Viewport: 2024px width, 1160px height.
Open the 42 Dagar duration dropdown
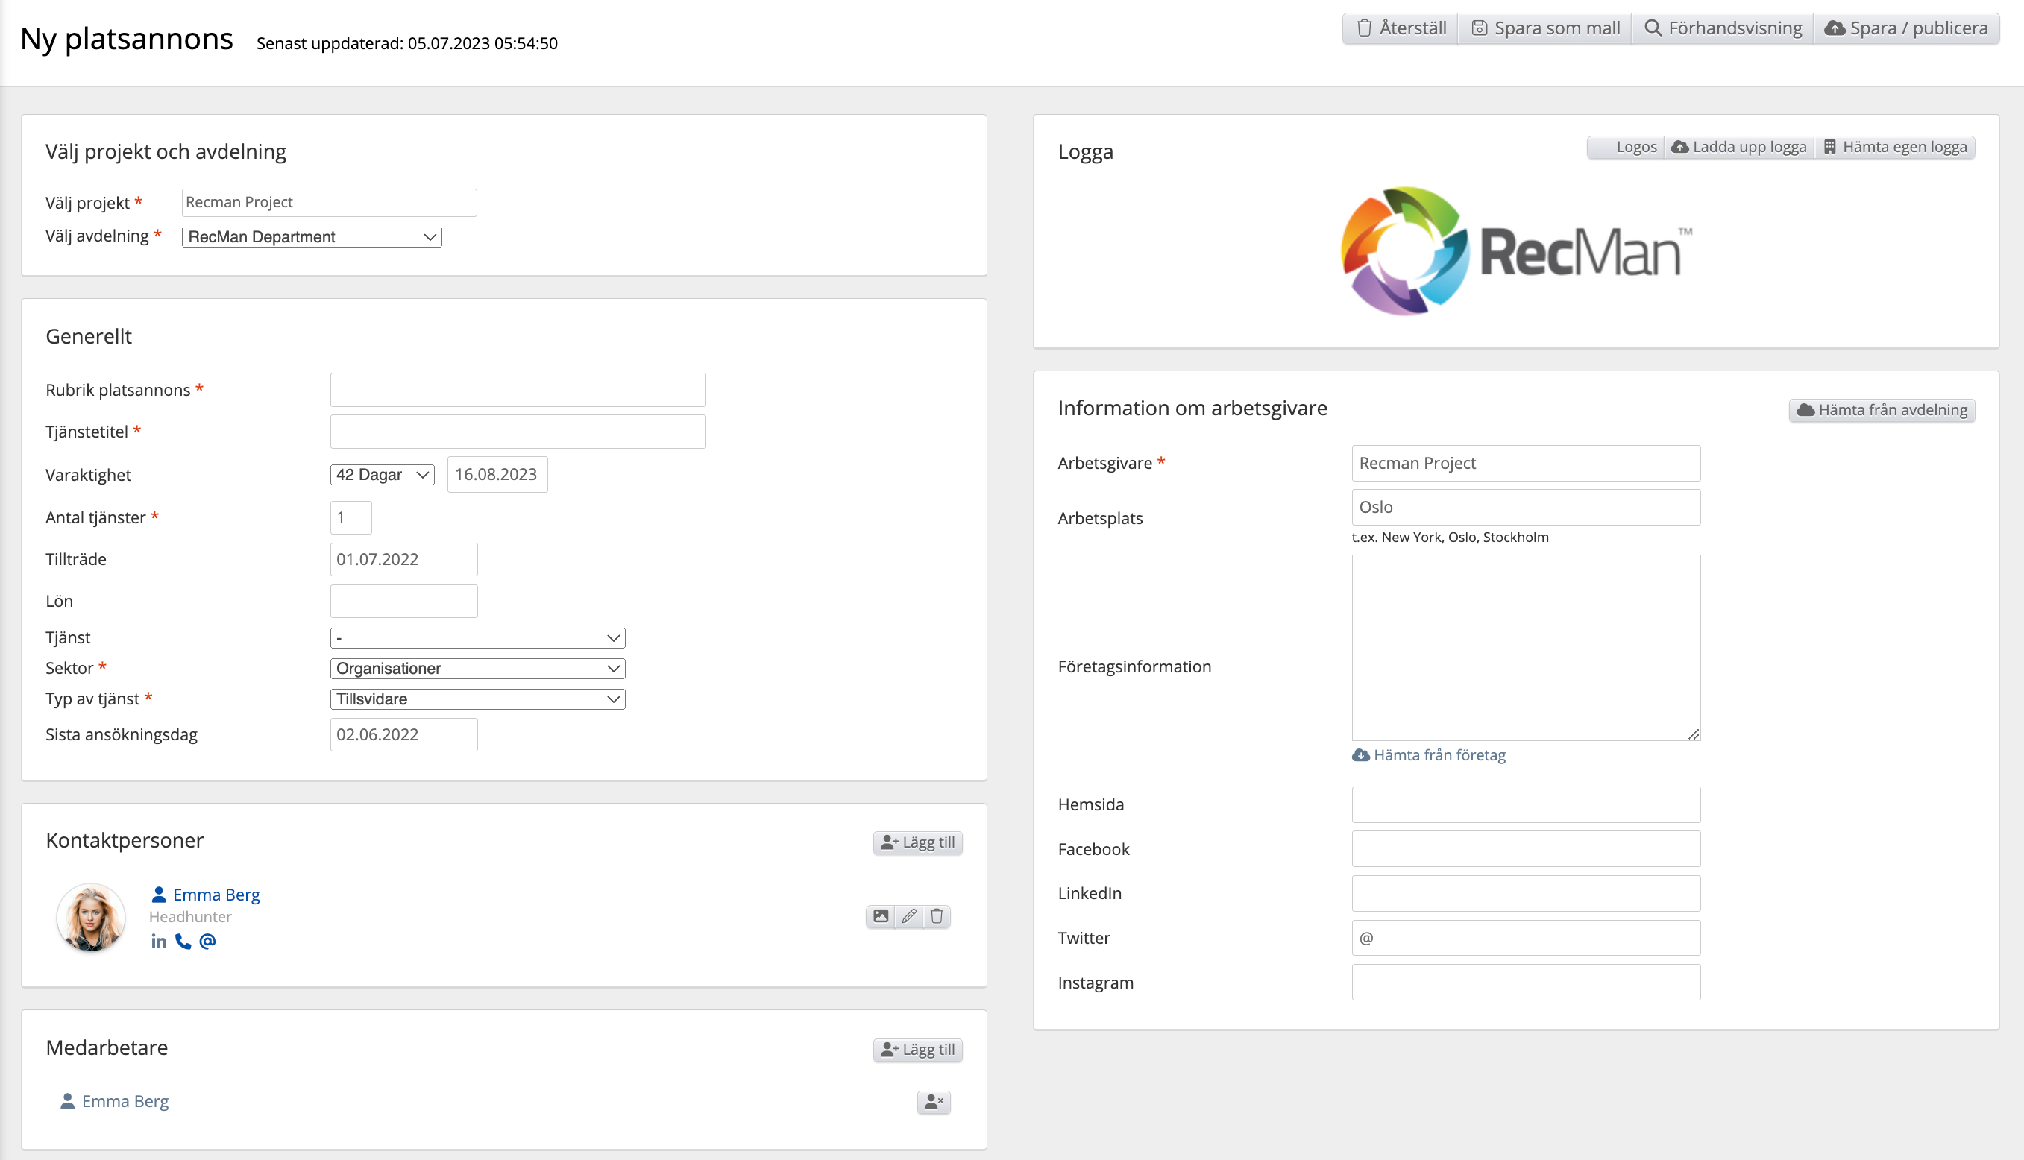(383, 475)
